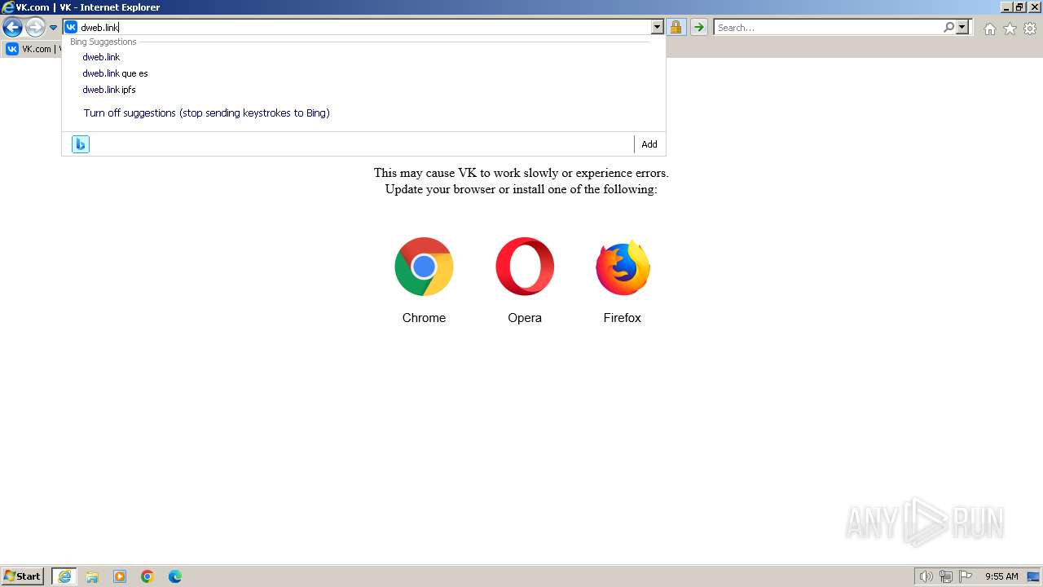The image size is (1043, 587).
Task: Choose the 'dweb.link' suggestion
Action: 101,57
